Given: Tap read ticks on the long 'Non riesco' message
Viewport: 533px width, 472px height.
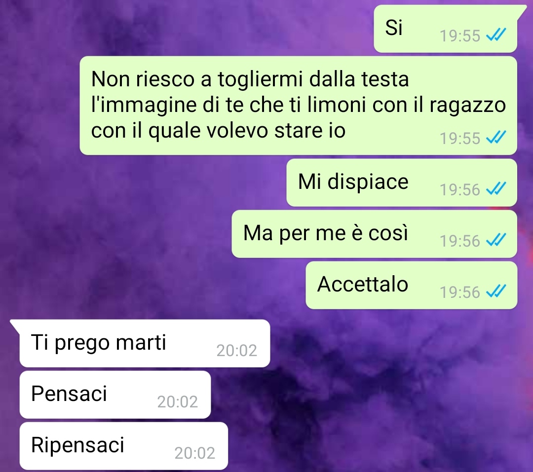Looking at the screenshot, I should point(496,137).
